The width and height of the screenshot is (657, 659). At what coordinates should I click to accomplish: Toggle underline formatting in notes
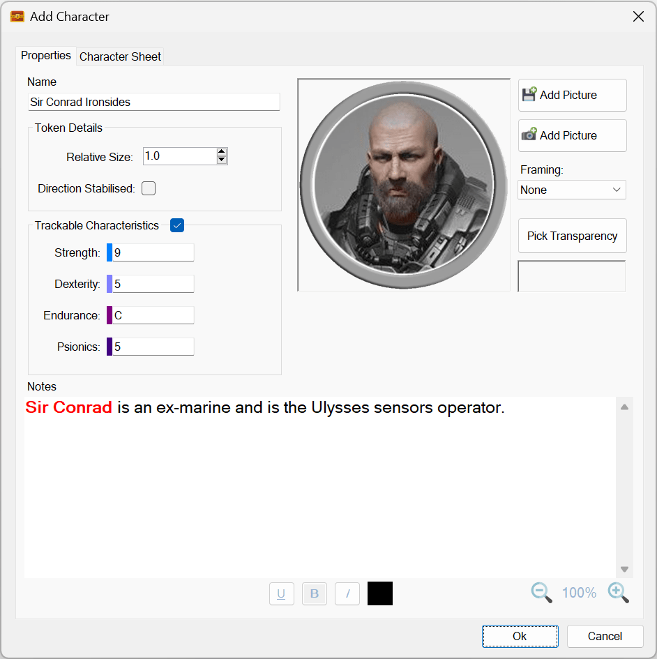tap(281, 593)
